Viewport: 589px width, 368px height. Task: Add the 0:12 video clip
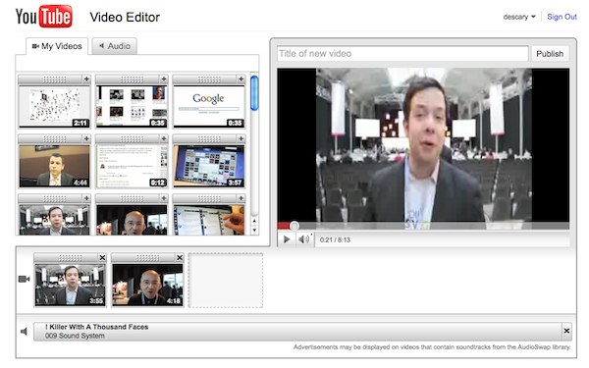164,139
